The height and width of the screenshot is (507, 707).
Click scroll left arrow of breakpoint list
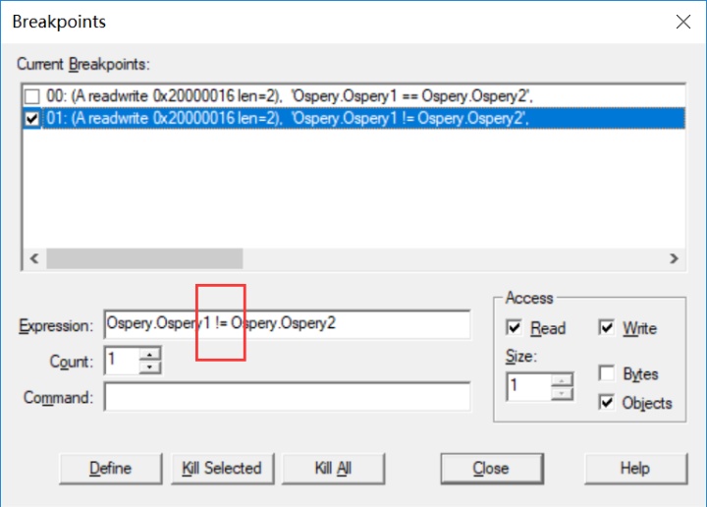pyautogui.click(x=34, y=258)
